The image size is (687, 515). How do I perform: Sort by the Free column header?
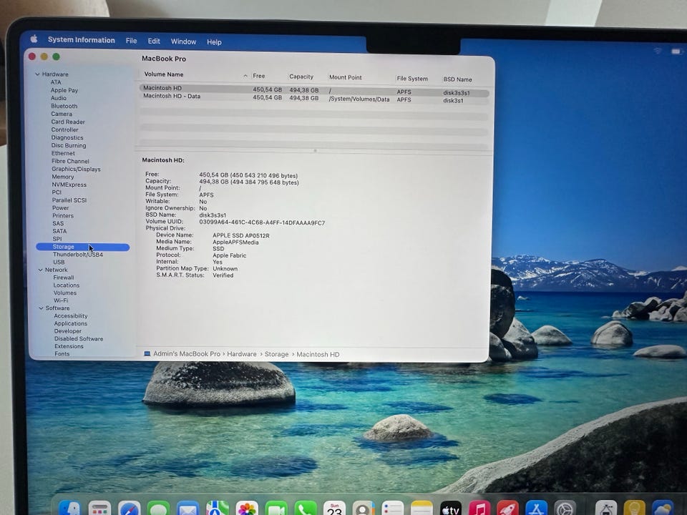[259, 76]
